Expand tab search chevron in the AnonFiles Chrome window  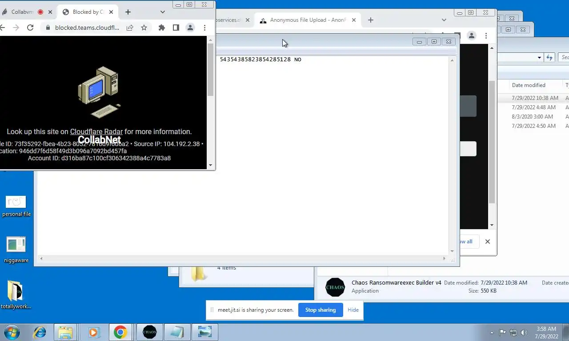tap(444, 20)
